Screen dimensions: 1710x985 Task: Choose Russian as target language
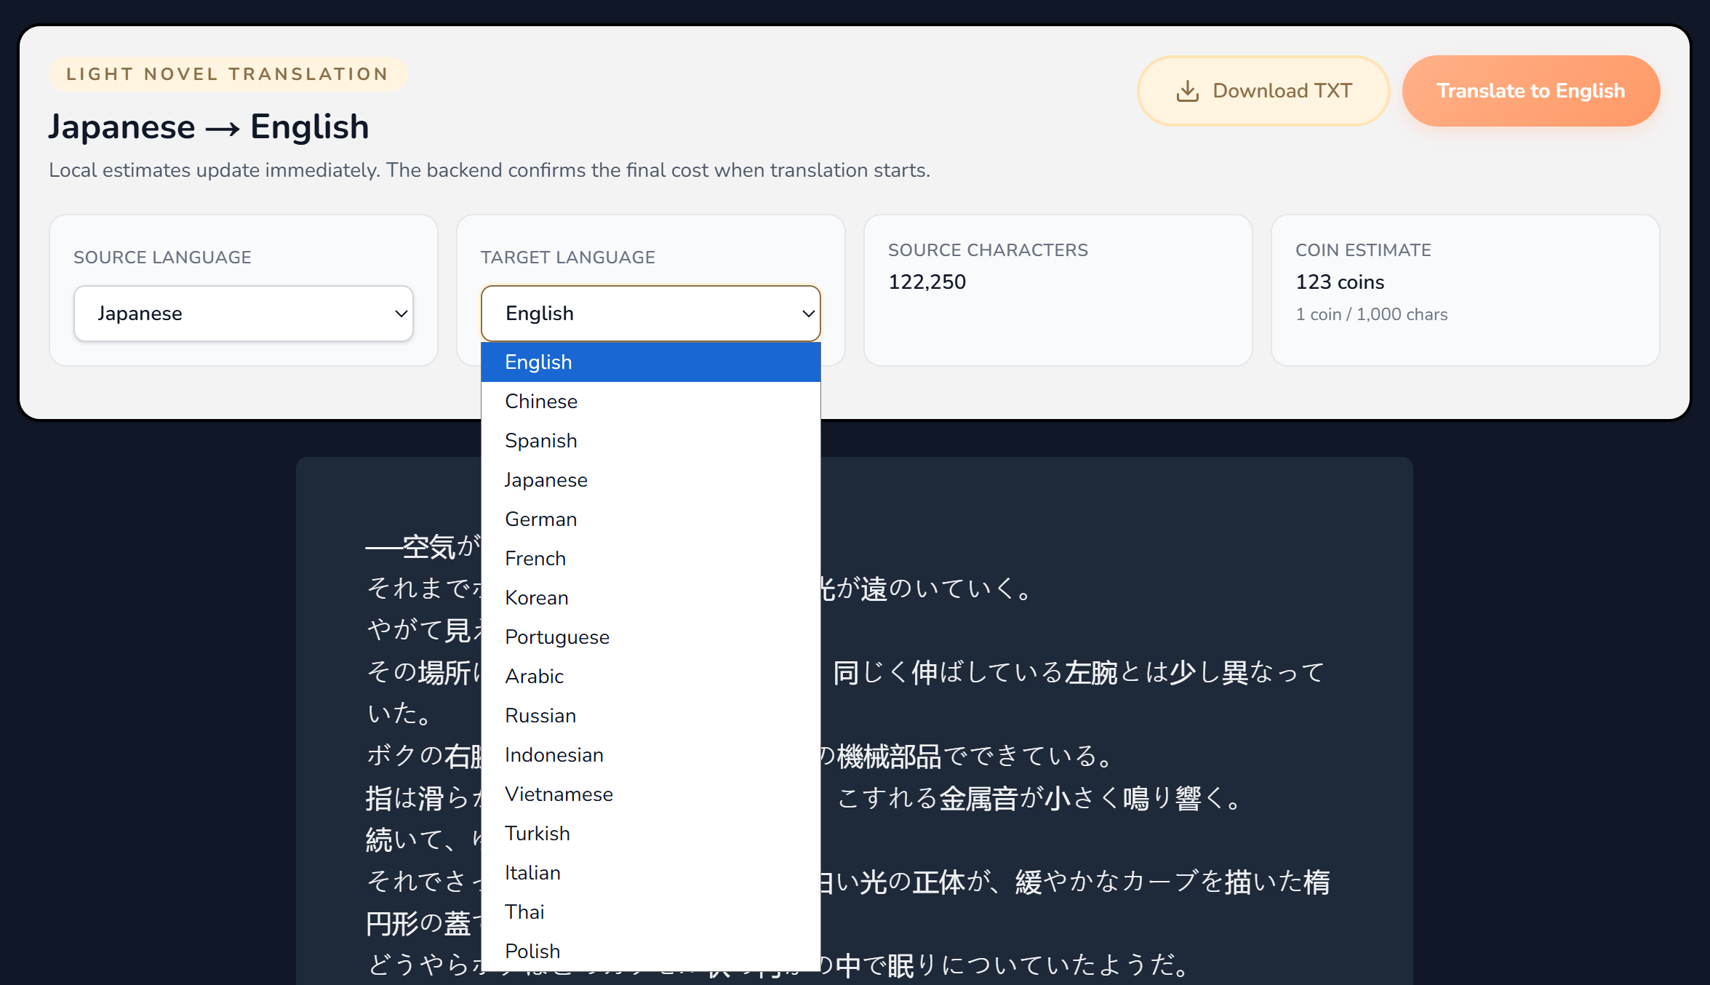(x=650, y=716)
